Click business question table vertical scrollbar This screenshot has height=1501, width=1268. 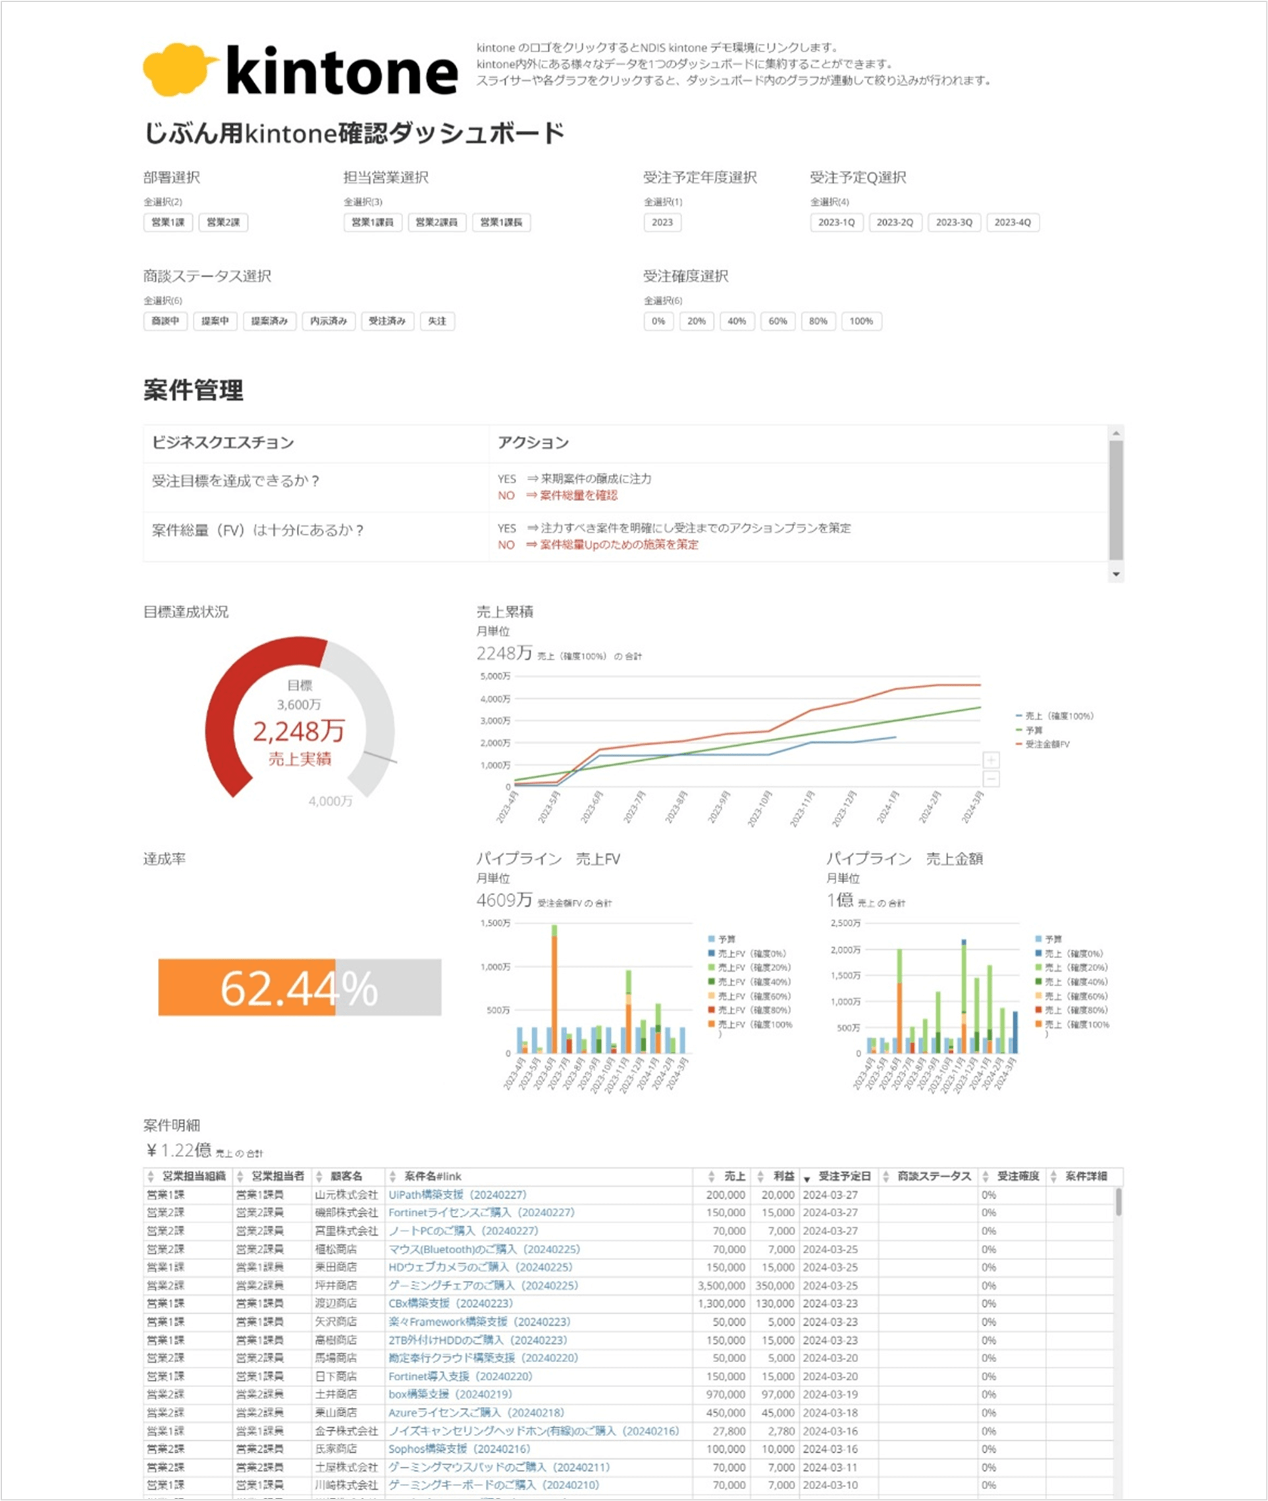coord(1116,500)
